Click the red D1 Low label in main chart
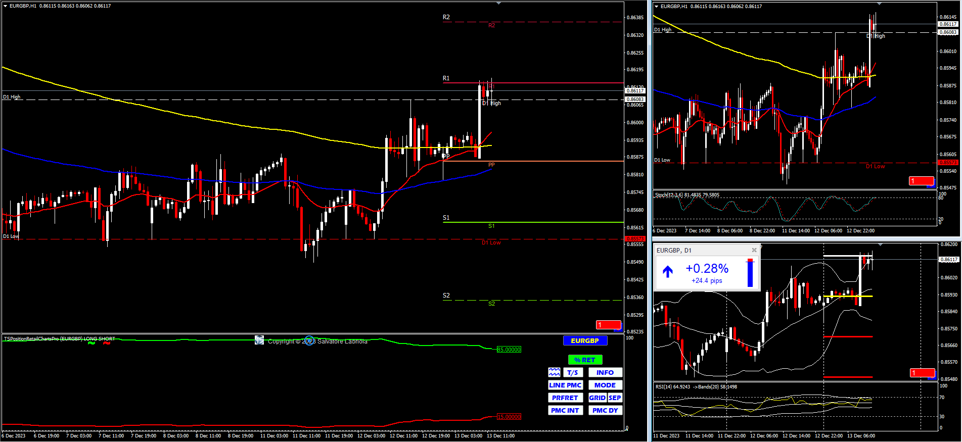The height and width of the screenshot is (442, 962). click(x=491, y=242)
